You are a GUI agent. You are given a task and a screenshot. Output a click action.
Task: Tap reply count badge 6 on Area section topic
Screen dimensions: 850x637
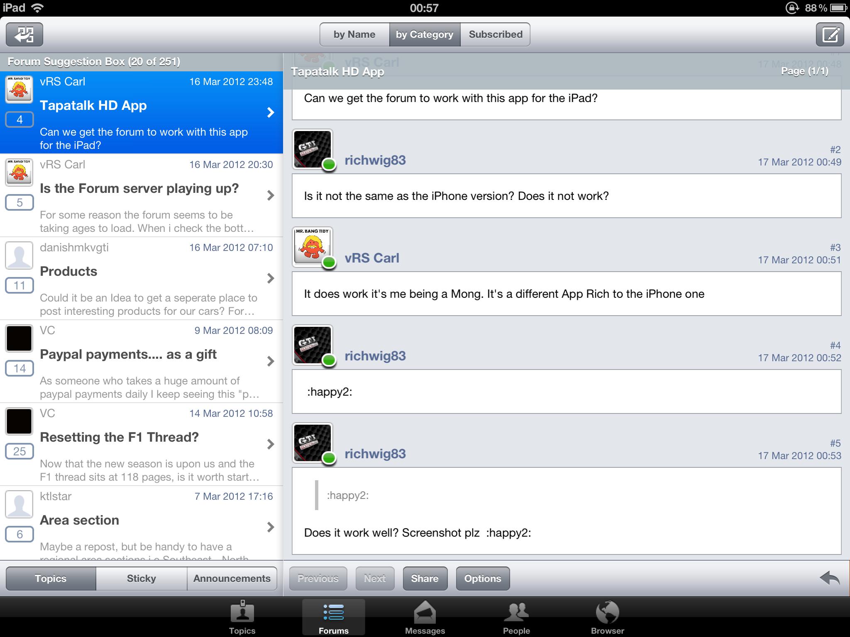tap(20, 535)
